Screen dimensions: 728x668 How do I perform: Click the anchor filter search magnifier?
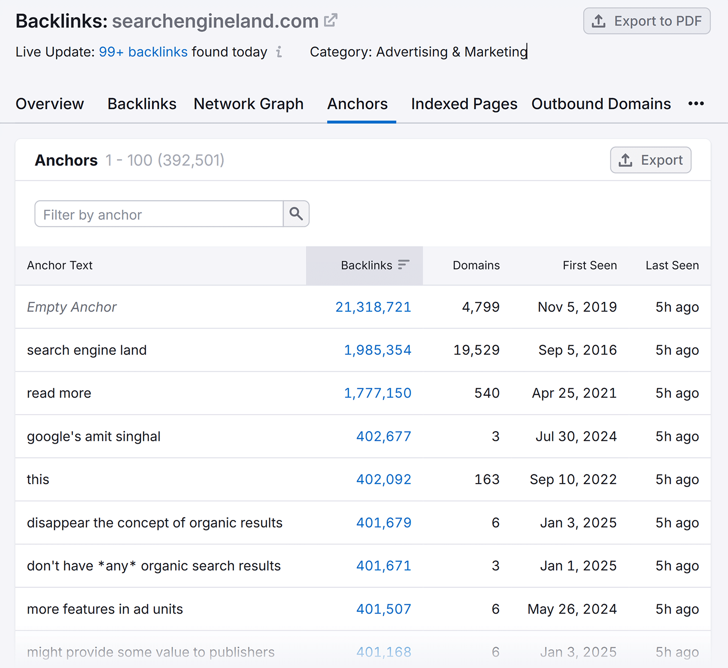coord(296,214)
